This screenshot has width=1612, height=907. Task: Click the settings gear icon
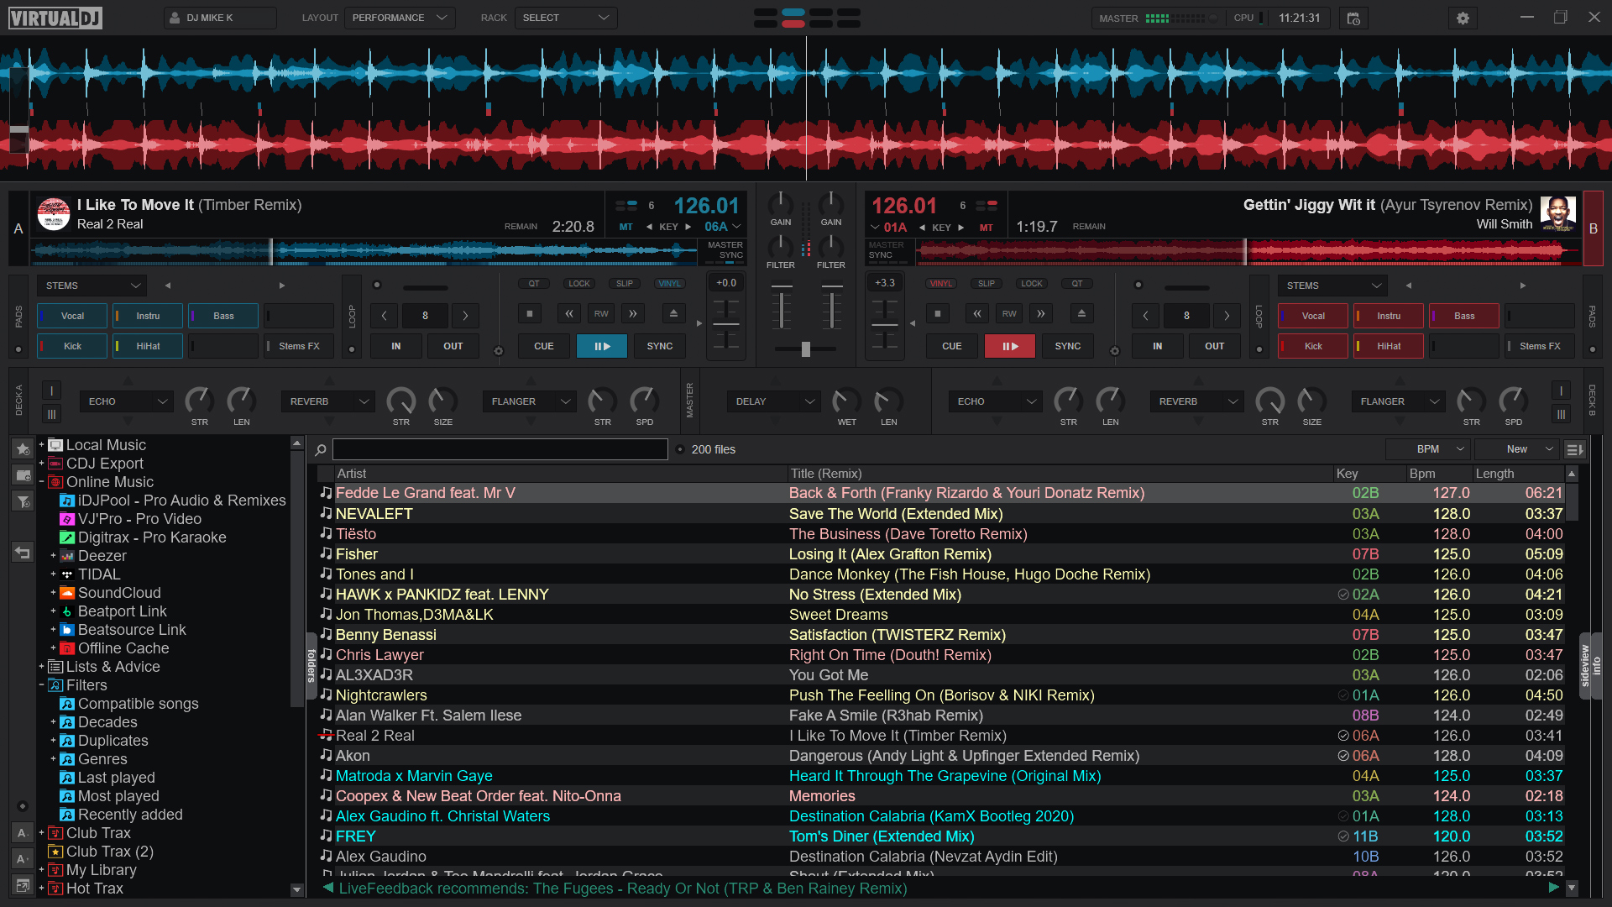pyautogui.click(x=1462, y=18)
